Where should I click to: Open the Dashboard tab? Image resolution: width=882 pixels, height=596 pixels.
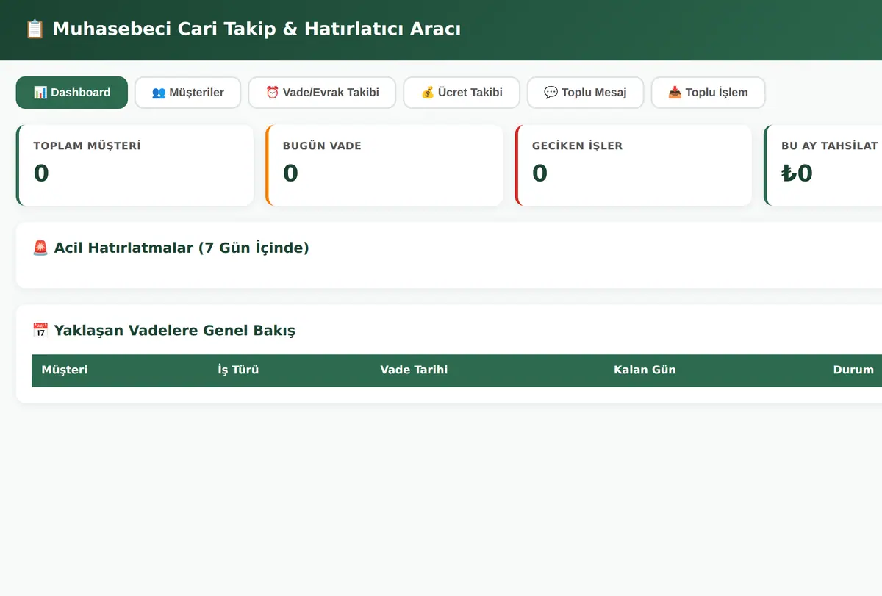click(x=72, y=93)
